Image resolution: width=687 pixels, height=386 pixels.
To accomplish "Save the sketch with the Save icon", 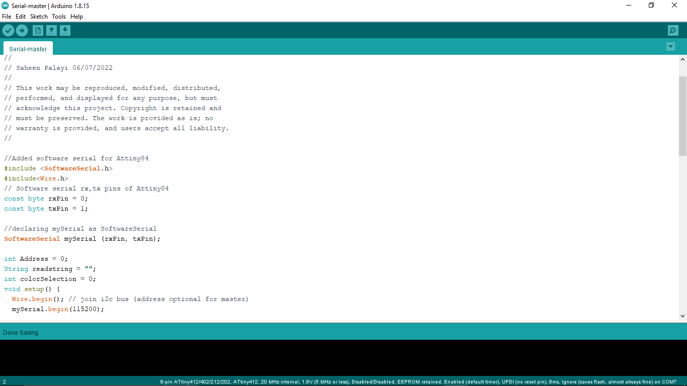I will [65, 31].
